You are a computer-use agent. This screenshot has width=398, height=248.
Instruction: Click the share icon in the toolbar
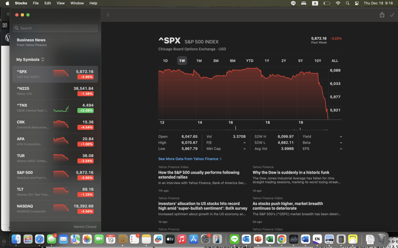point(382,15)
